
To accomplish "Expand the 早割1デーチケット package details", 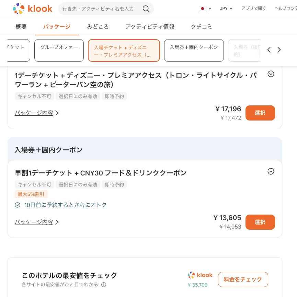I will 271,171.
